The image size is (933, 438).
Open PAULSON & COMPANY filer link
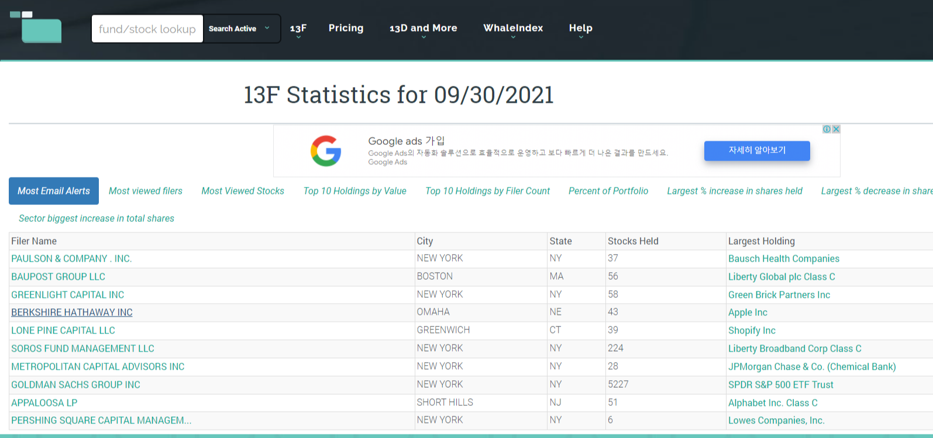tap(71, 259)
